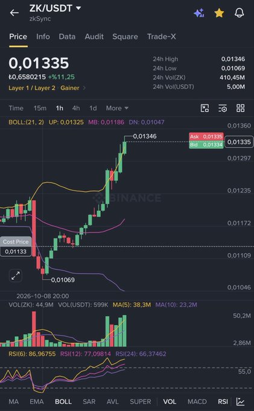Viewport: 254px width, 411px height.
Task: Expand the More timeframes dropdown
Action: click(117, 108)
